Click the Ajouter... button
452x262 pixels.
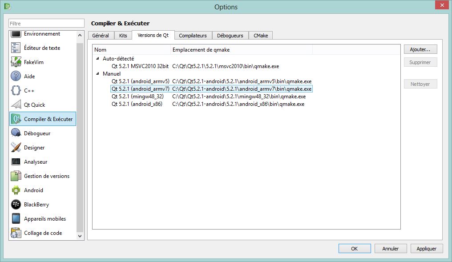pyautogui.click(x=420, y=49)
